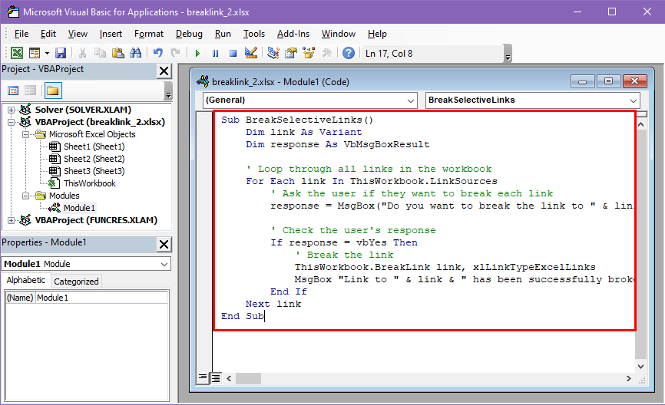Switch to the Alphabetic tab
665x405 pixels.
(25, 281)
